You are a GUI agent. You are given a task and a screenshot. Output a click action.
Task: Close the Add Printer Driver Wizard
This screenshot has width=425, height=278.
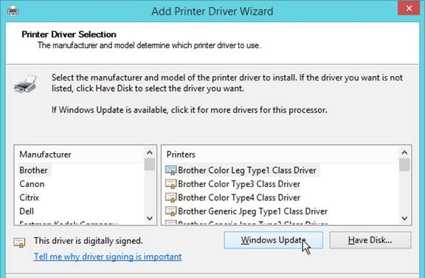point(409,8)
